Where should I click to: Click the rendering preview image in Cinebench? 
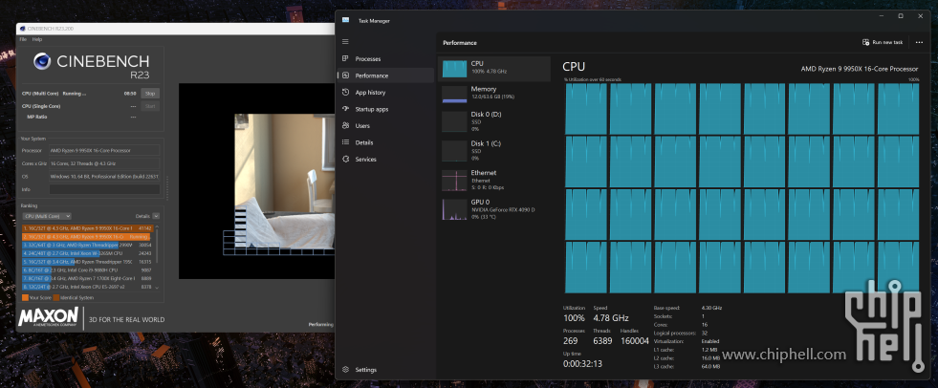pos(284,182)
